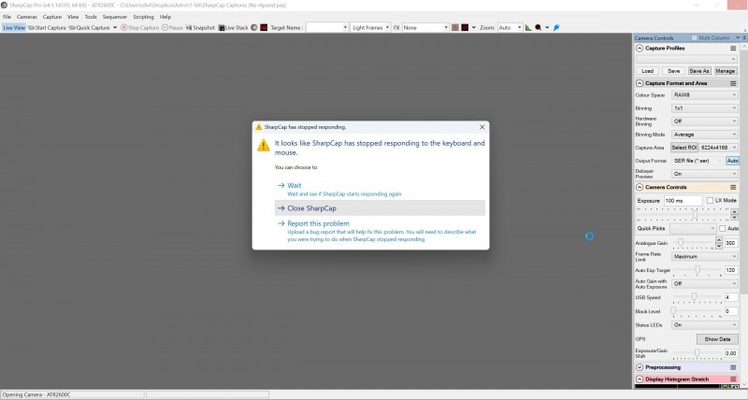This screenshot has height=400, width=748.
Task: Open the Binning Mode Average dropdown
Action: pyautogui.click(x=705, y=135)
